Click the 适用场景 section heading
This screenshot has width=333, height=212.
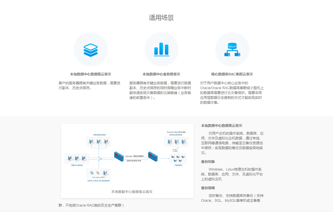click(161, 18)
